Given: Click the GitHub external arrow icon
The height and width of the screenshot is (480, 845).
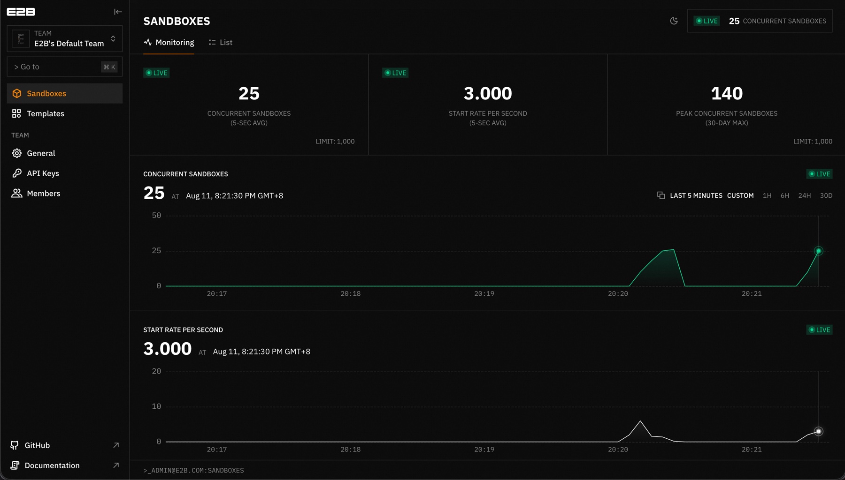Looking at the screenshot, I should pos(116,445).
